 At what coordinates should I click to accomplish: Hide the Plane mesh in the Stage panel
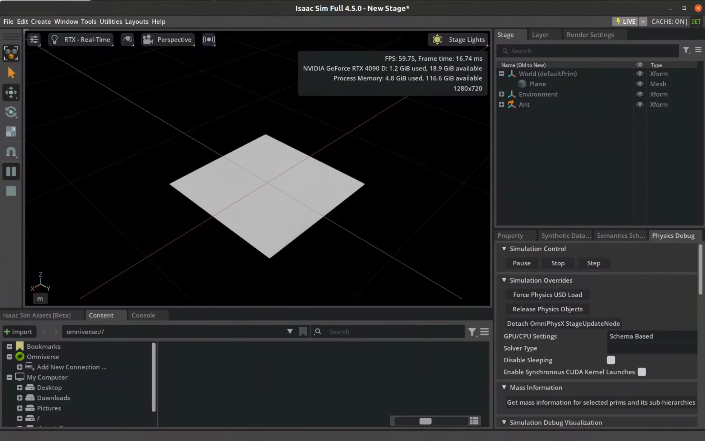point(640,84)
